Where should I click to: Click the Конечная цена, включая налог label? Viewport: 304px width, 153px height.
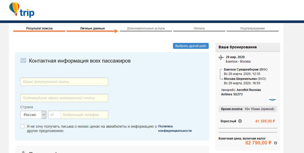(242, 139)
